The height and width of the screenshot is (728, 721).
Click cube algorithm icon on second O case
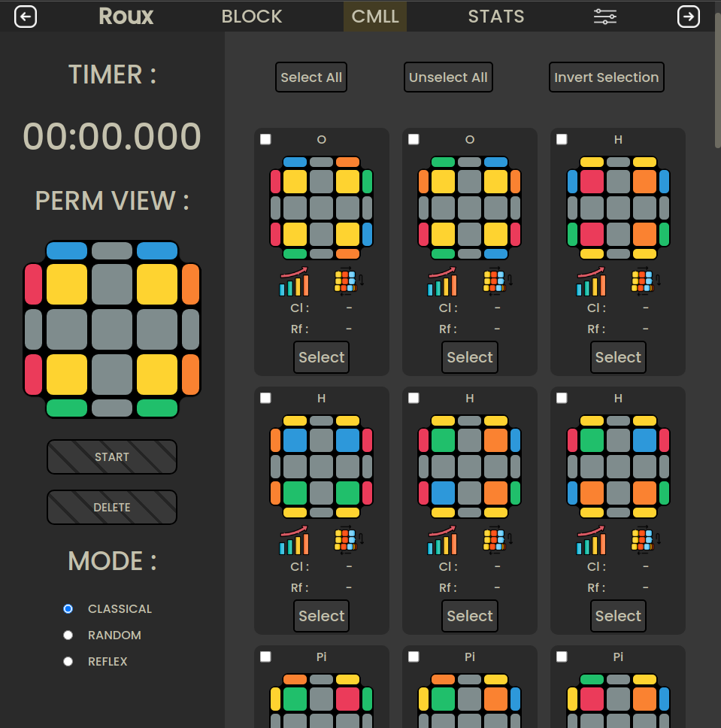click(495, 281)
